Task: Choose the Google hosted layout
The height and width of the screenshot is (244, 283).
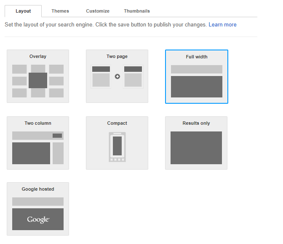Action: tap(38, 209)
